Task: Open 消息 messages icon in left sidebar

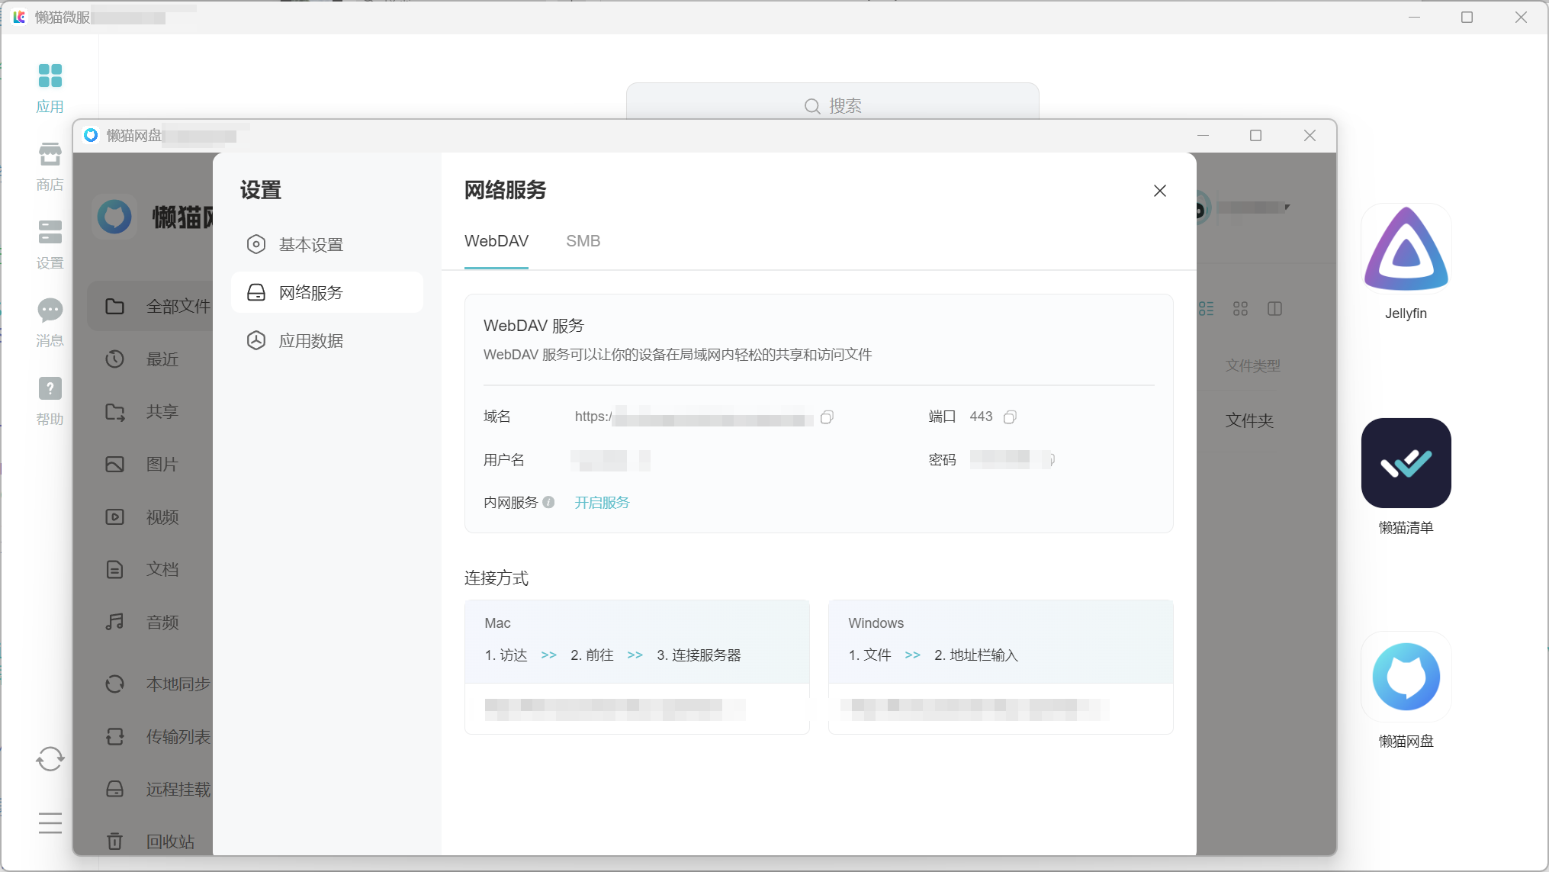Action: tap(50, 311)
